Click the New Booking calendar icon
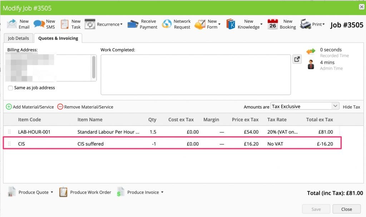 (x=273, y=24)
